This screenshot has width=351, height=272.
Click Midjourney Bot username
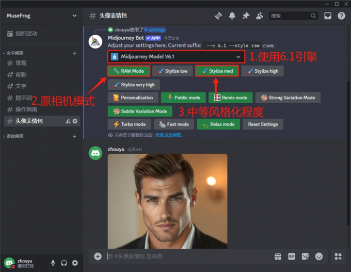click(126, 38)
